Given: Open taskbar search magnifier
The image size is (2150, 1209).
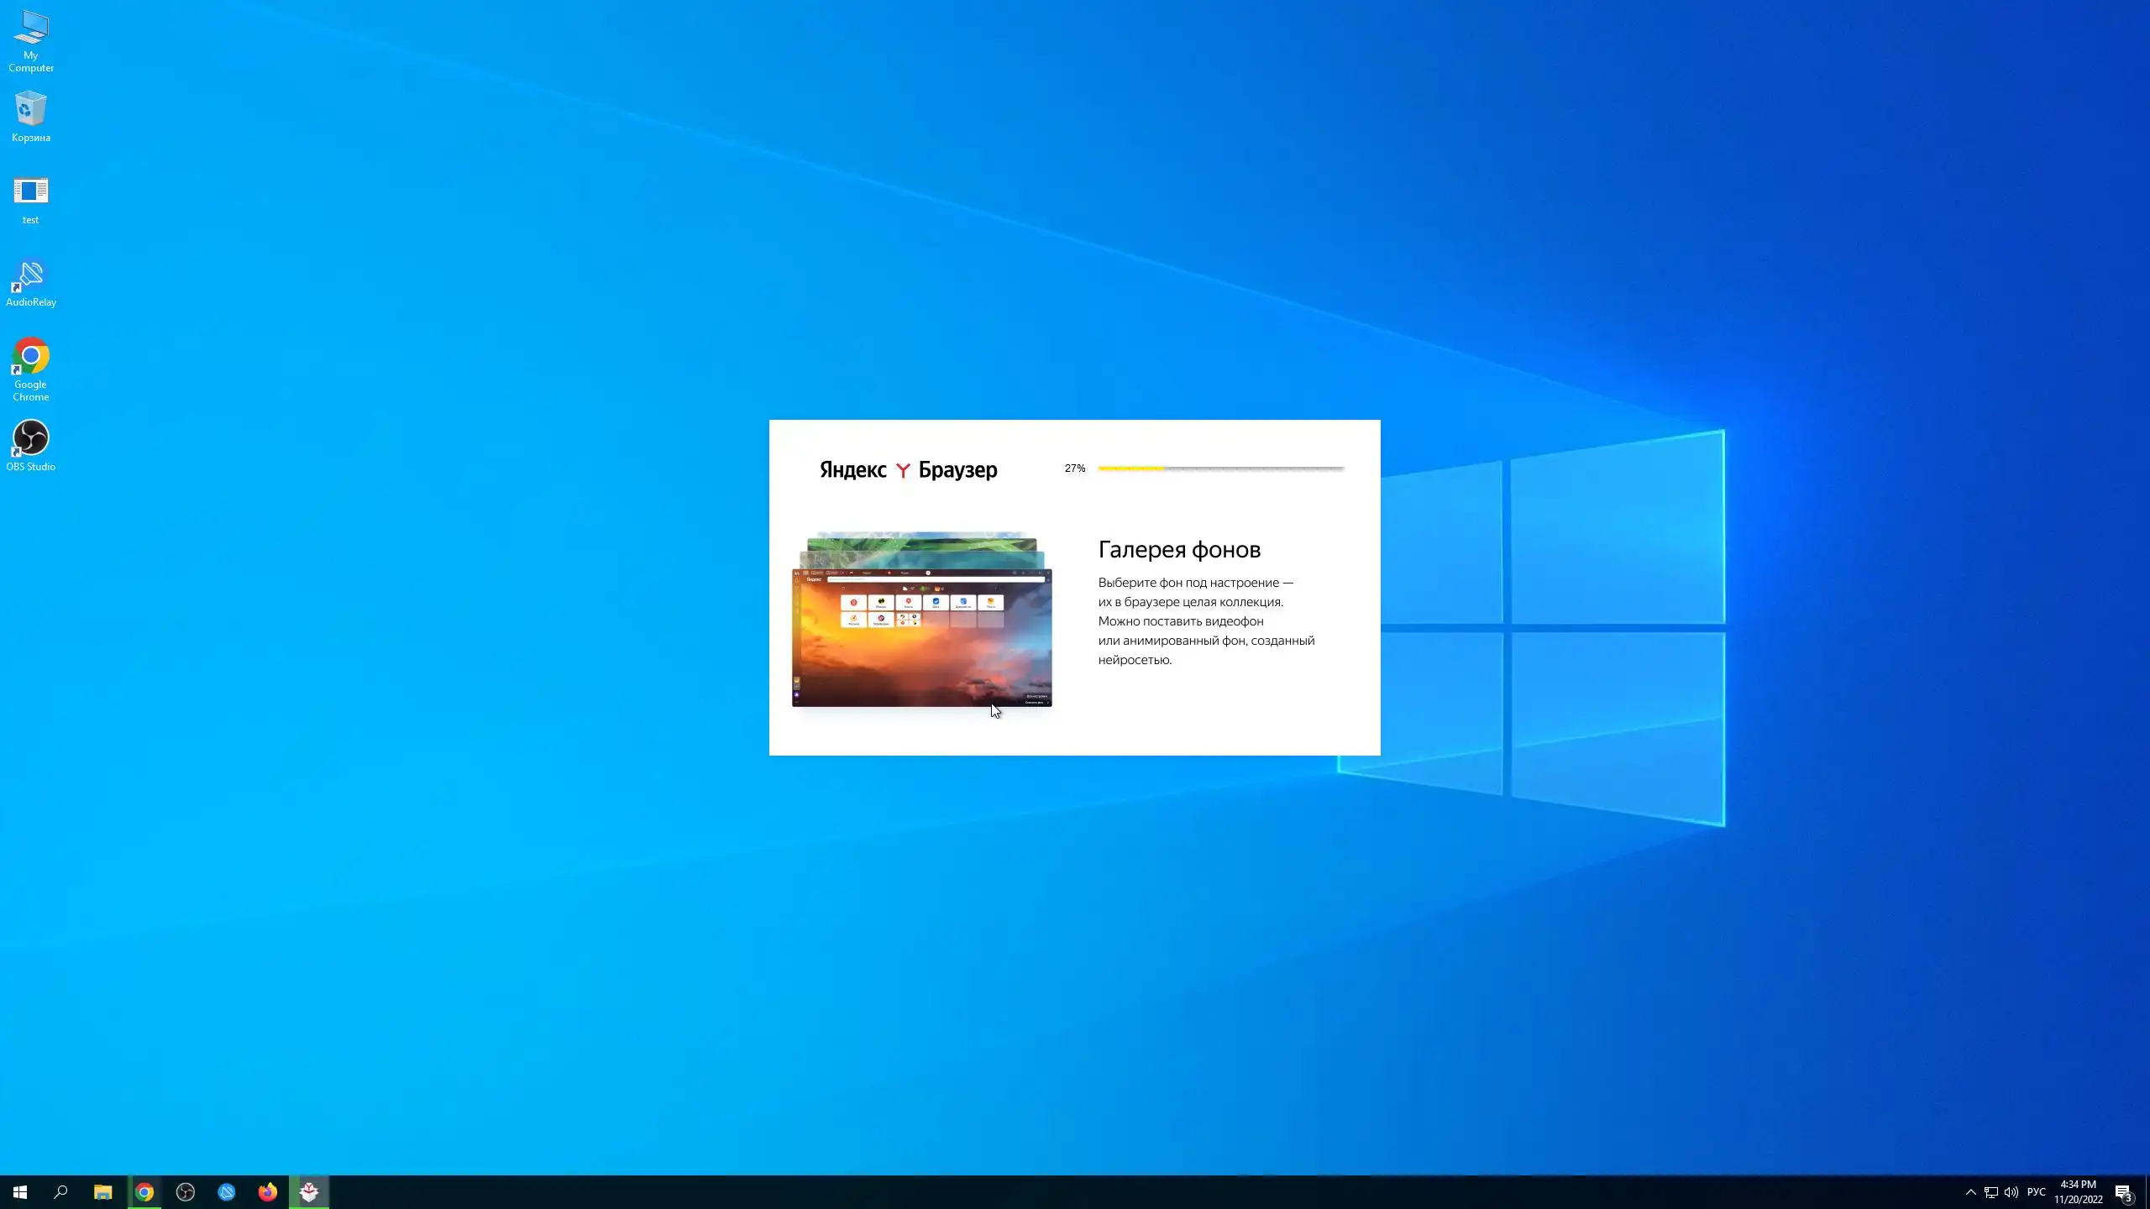Looking at the screenshot, I should tap(61, 1192).
